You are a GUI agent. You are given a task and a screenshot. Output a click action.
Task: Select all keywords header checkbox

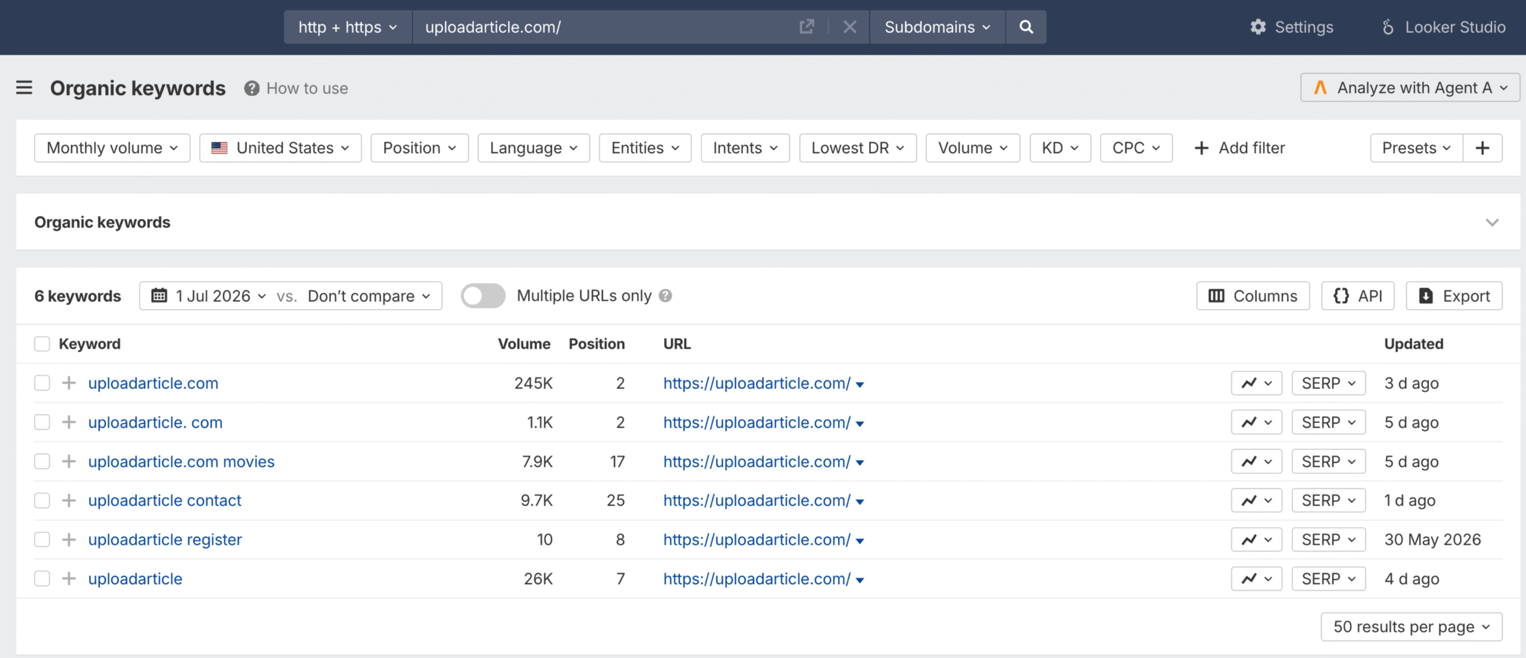42,344
